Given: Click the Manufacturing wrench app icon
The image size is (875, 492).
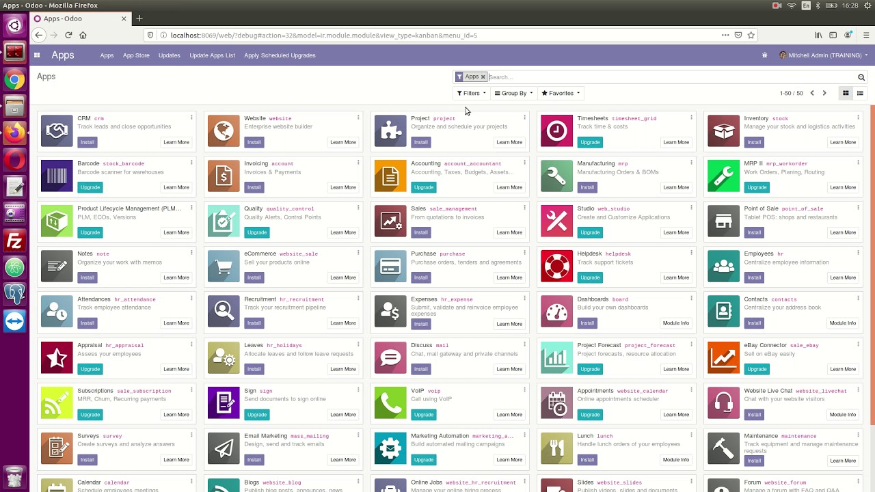Looking at the screenshot, I should [x=557, y=176].
